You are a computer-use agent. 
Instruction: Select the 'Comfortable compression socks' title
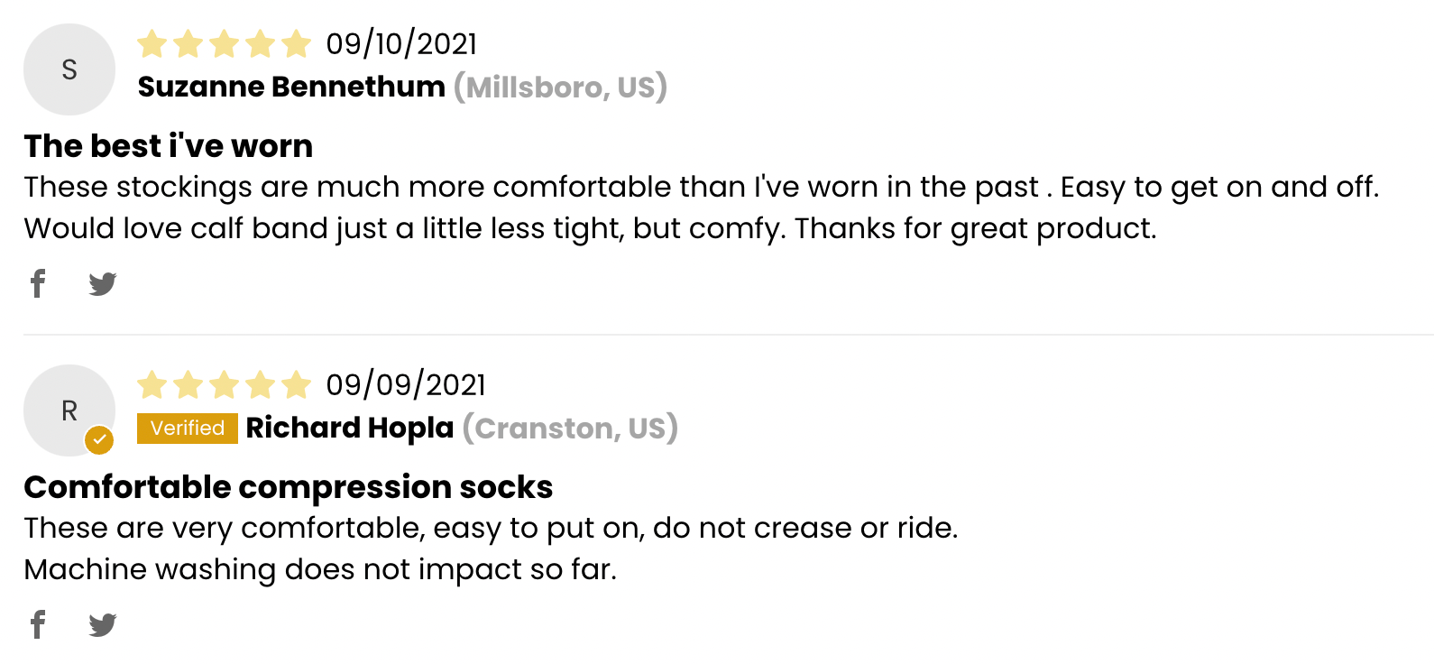(289, 486)
